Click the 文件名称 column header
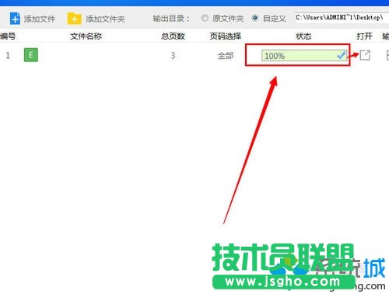 86,36
